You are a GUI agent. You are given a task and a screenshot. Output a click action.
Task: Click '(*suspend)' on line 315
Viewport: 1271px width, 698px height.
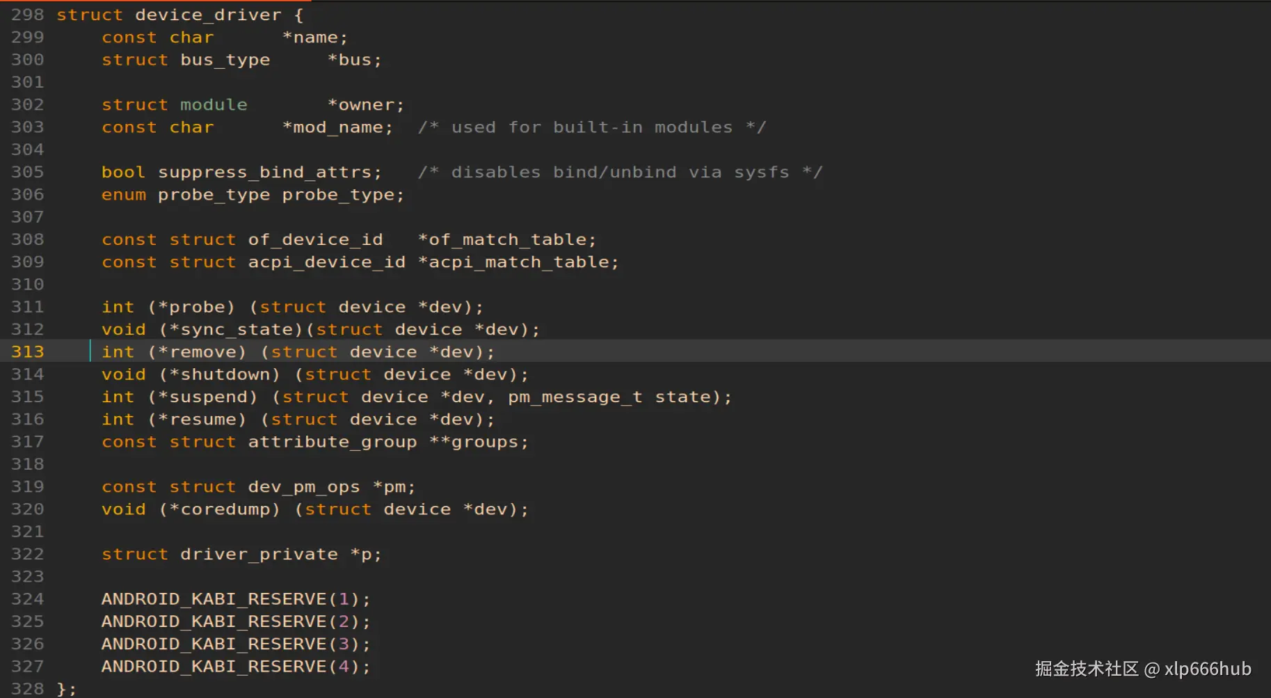(x=202, y=397)
